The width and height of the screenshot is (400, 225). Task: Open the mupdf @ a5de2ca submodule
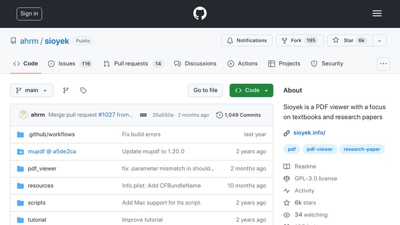(x=52, y=152)
